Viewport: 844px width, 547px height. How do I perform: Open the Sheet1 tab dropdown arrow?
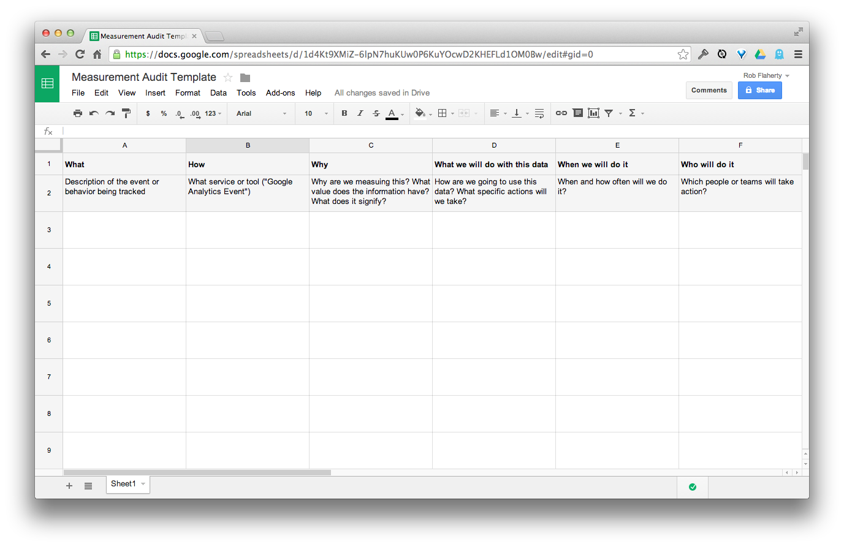click(x=143, y=484)
